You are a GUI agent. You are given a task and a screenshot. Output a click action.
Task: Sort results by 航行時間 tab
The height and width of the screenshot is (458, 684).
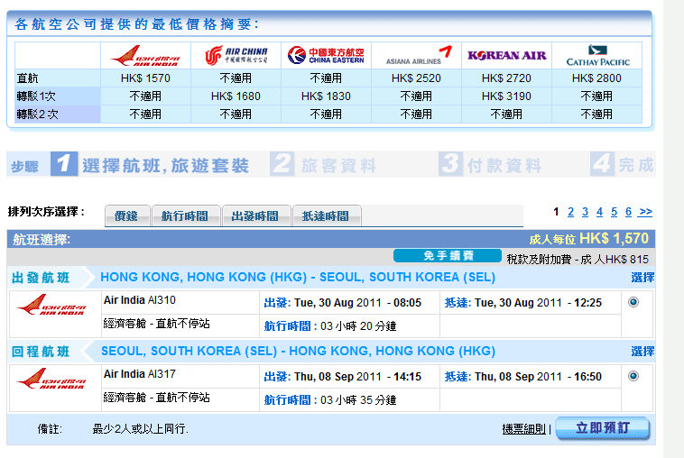(x=185, y=216)
